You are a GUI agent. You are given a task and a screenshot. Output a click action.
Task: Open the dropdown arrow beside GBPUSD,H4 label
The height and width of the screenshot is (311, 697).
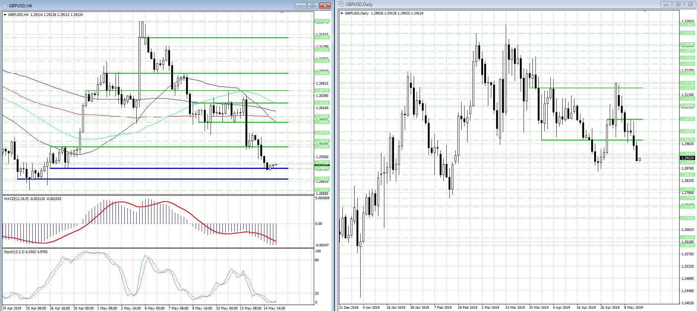pos(5,15)
